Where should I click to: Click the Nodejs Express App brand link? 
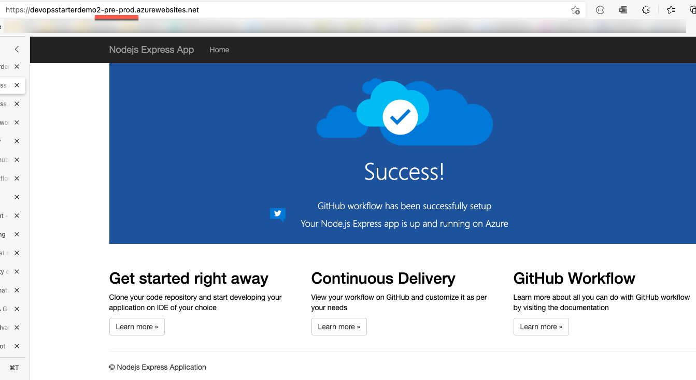coord(151,50)
